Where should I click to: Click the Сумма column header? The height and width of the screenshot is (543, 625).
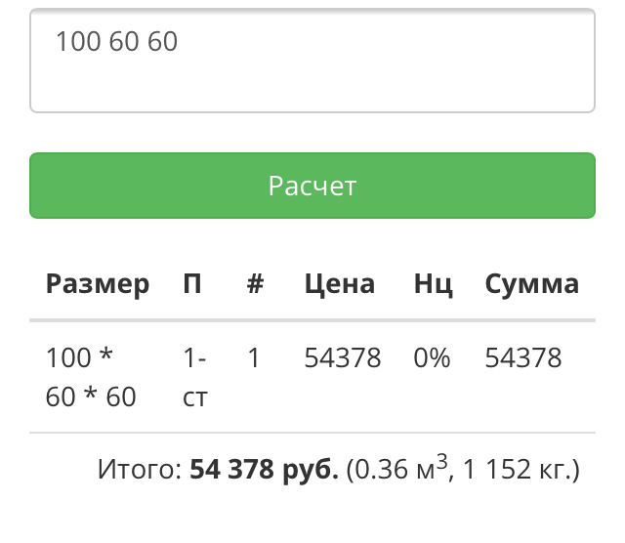pos(531,284)
